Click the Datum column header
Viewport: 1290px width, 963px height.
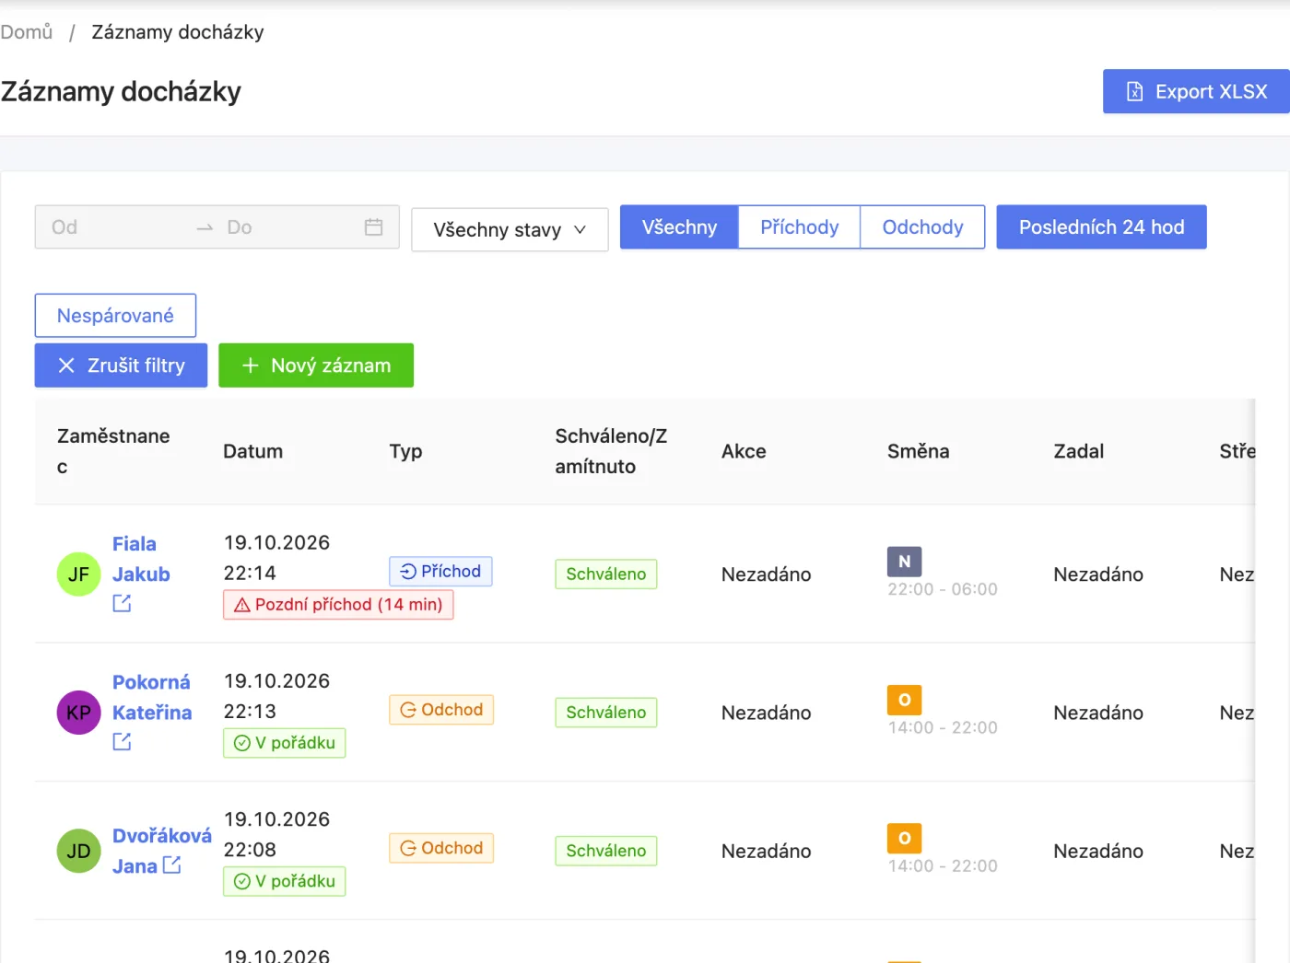coord(253,451)
